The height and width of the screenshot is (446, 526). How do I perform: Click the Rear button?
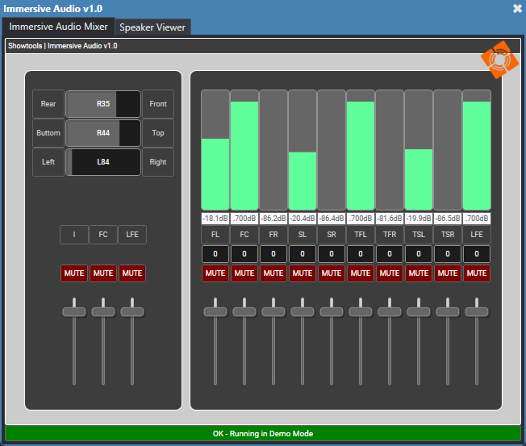pyautogui.click(x=48, y=104)
